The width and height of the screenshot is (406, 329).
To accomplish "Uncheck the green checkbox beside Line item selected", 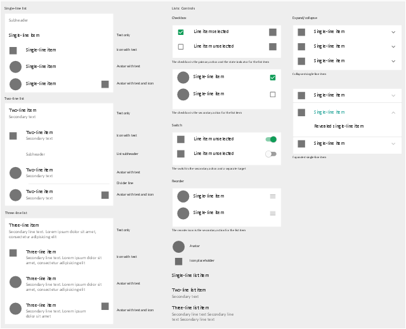I will [181, 32].
